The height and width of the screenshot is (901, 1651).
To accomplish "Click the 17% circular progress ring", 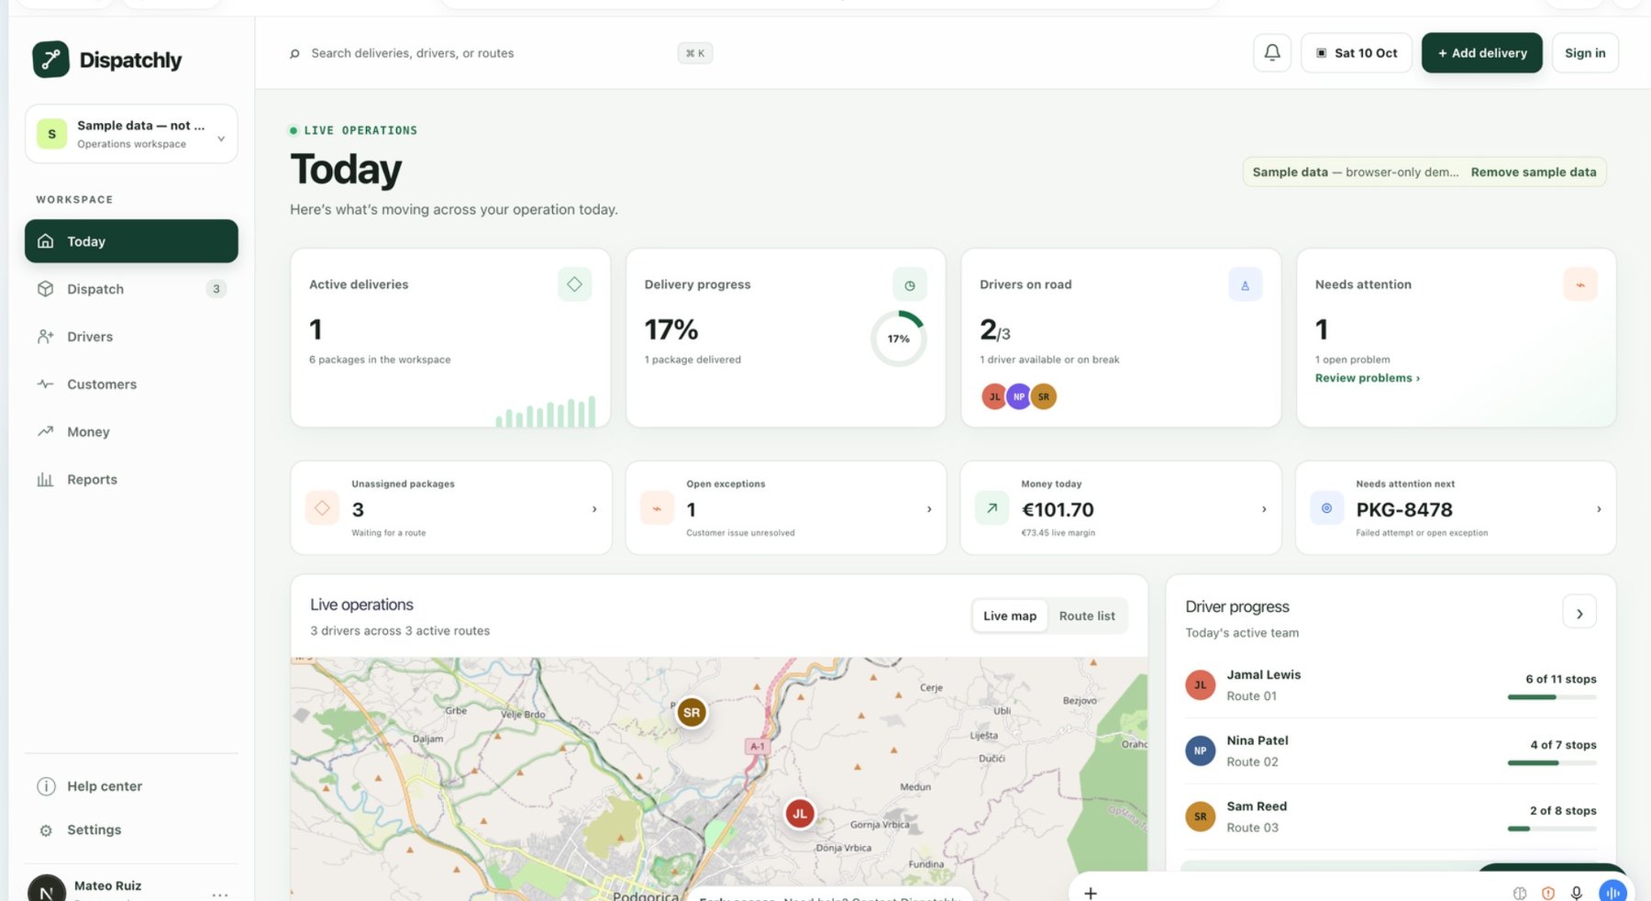I will [x=899, y=339].
